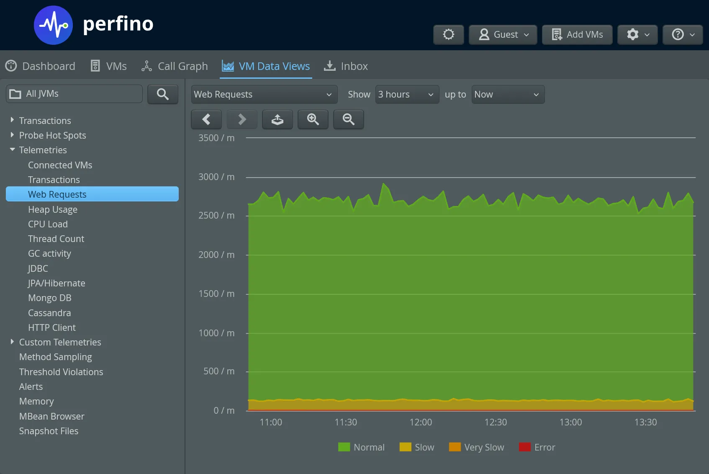Expand the Custom Telemetries section
This screenshot has width=709, height=474.
click(x=12, y=342)
